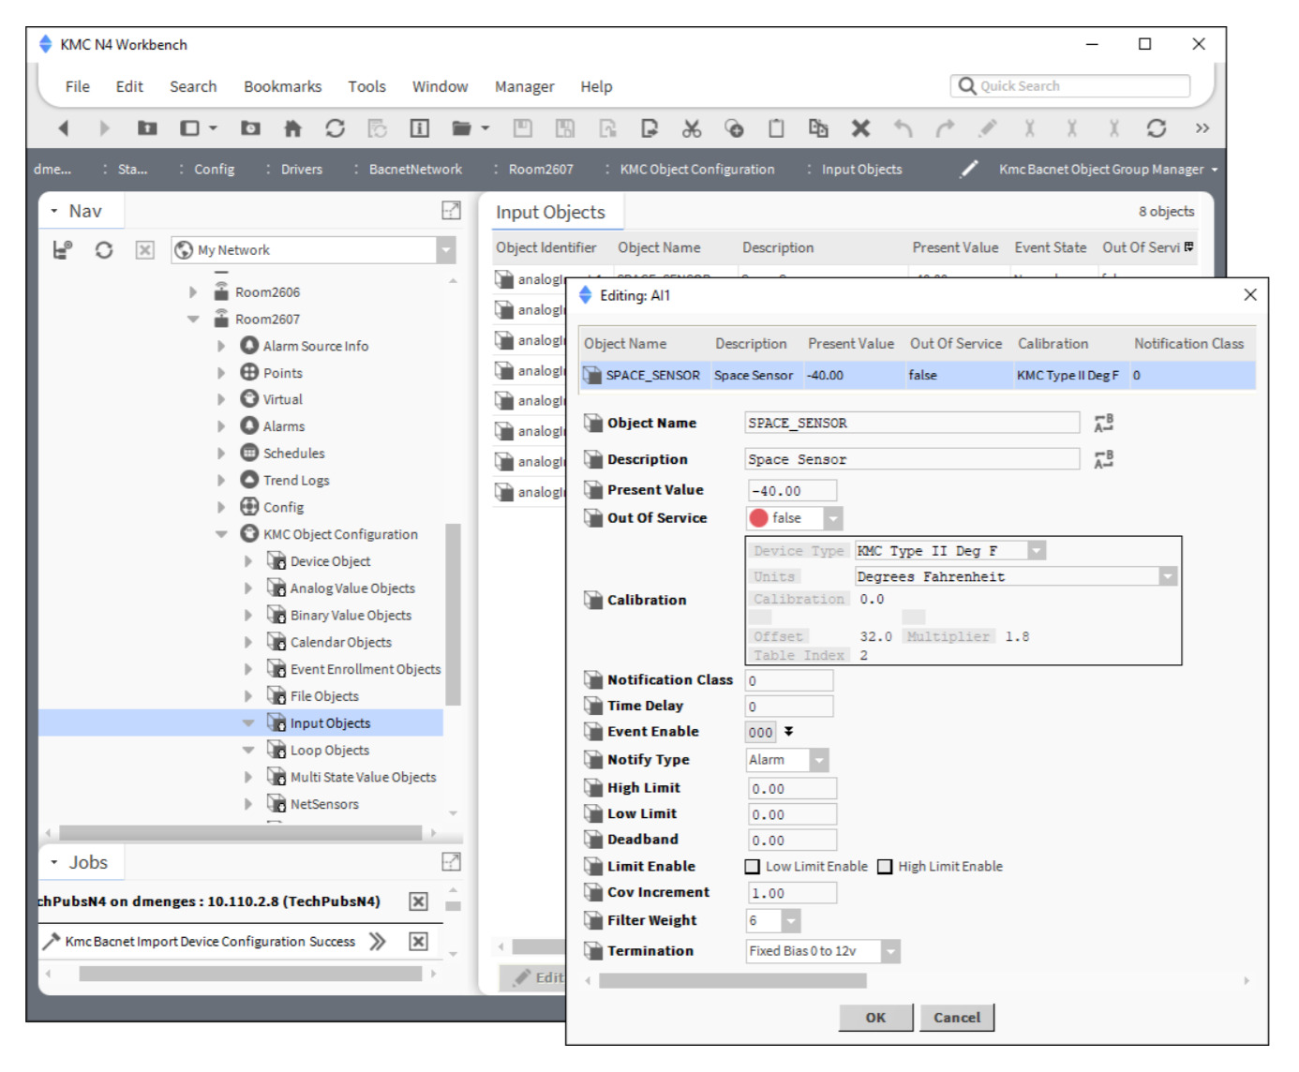Viewport: 1299px width, 1072px height.
Task: Select Binary Value Objects in Nav tree
Action: [351, 616]
